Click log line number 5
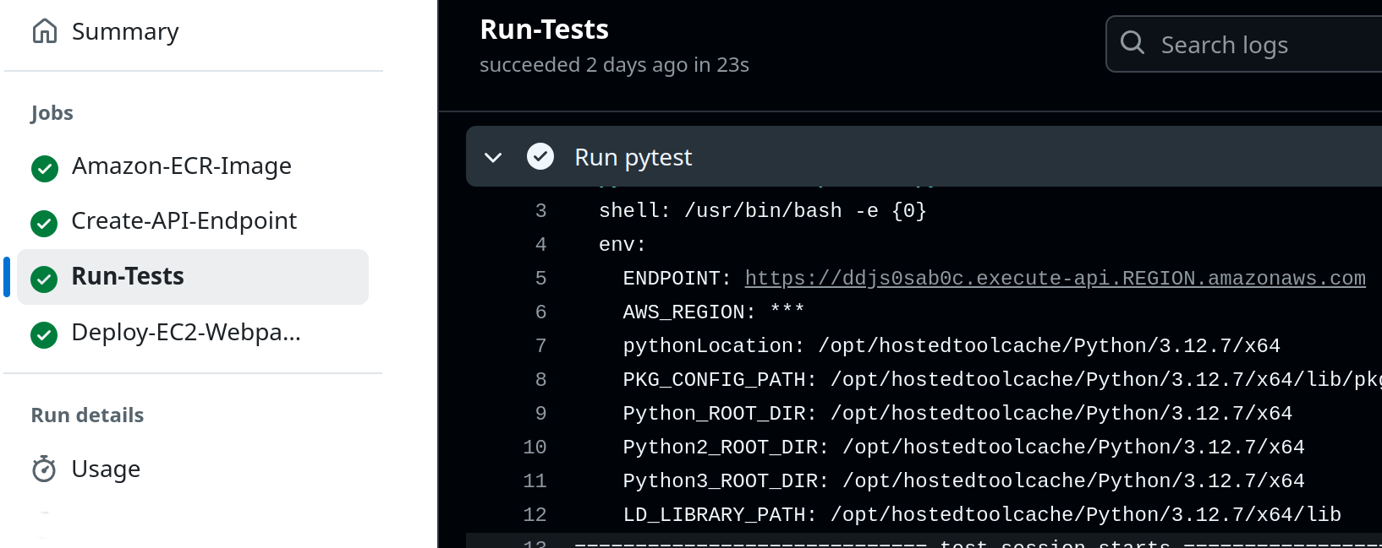 (x=540, y=279)
